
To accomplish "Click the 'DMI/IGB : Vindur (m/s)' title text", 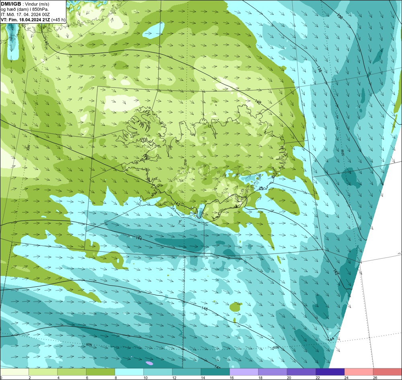I will pos(25,4).
